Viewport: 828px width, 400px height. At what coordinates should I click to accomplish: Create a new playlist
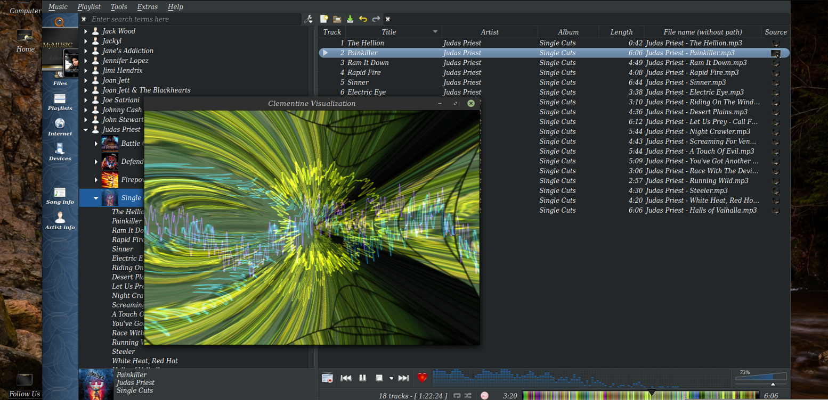pos(324,19)
